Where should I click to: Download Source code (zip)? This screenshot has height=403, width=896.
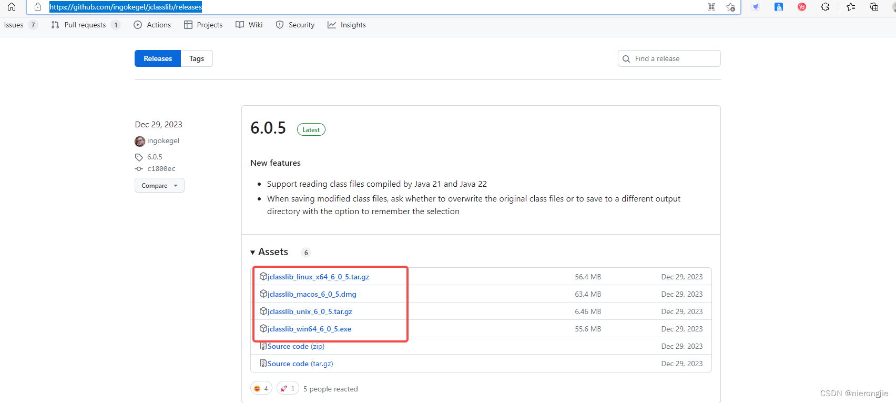(296, 346)
